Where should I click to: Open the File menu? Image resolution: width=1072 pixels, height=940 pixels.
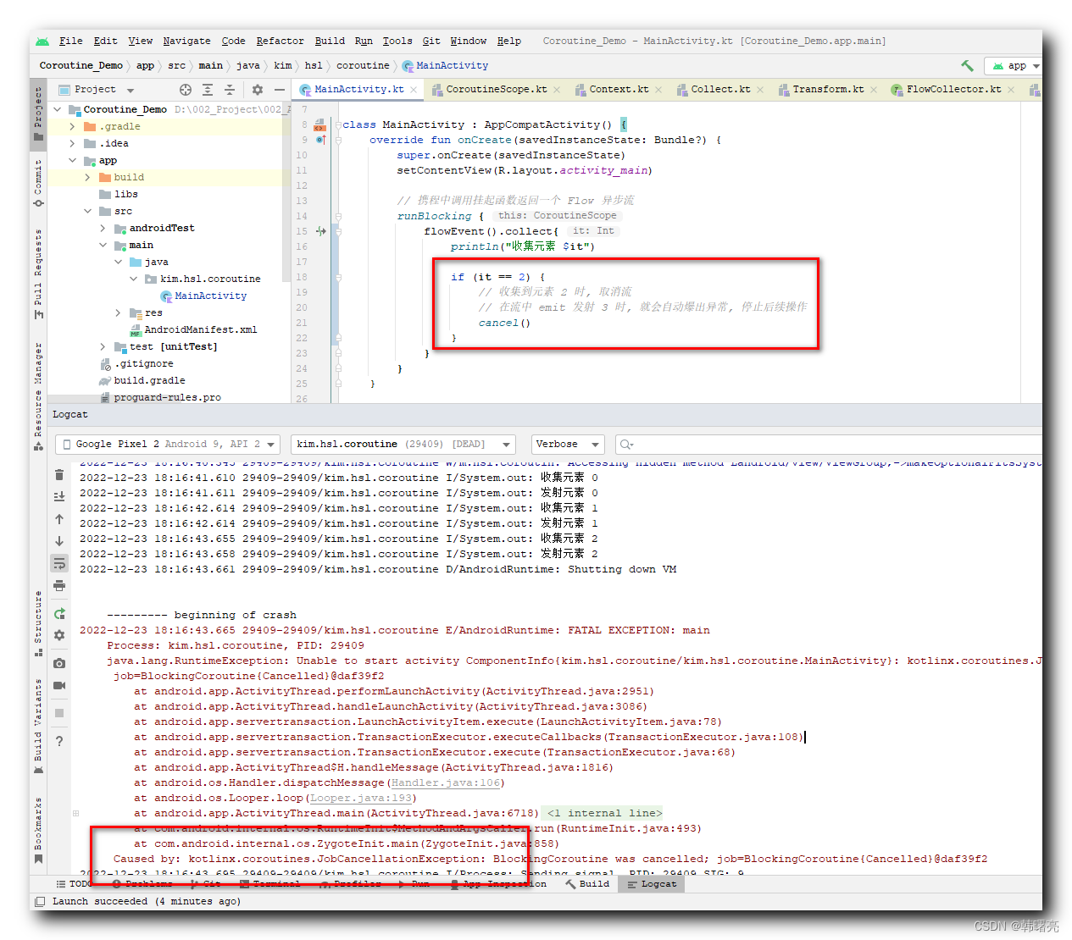(x=70, y=41)
